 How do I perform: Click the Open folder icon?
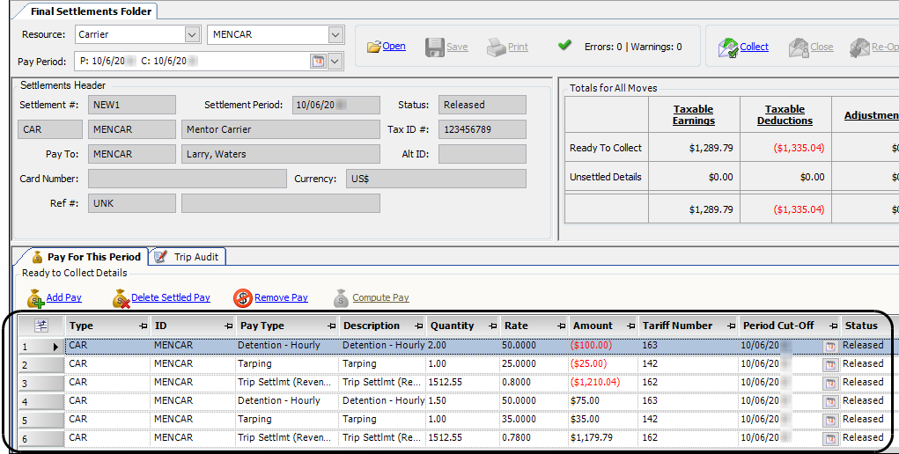point(373,47)
